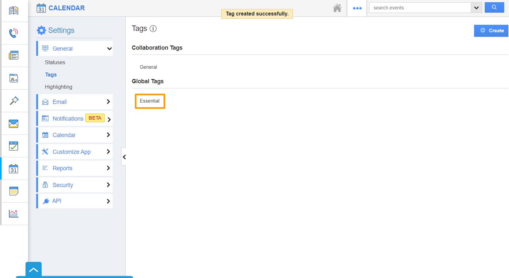Click the info icon next to Tags
Image resolution: width=509 pixels, height=278 pixels.
pos(153,29)
